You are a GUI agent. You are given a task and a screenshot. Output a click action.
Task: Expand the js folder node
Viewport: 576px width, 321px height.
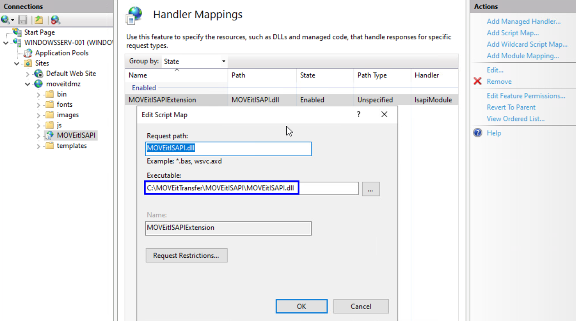point(38,125)
